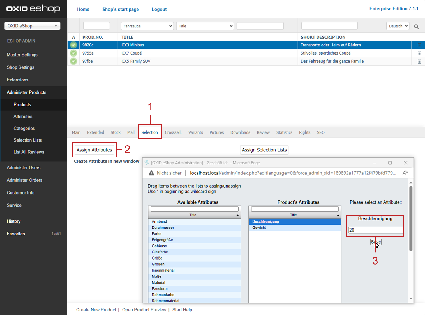Open the Title search field dropdown
This screenshot has width=425, height=315.
coord(205,26)
